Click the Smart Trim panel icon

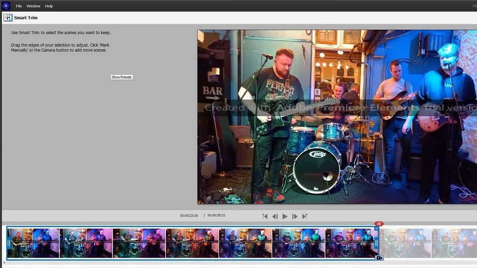(x=8, y=18)
